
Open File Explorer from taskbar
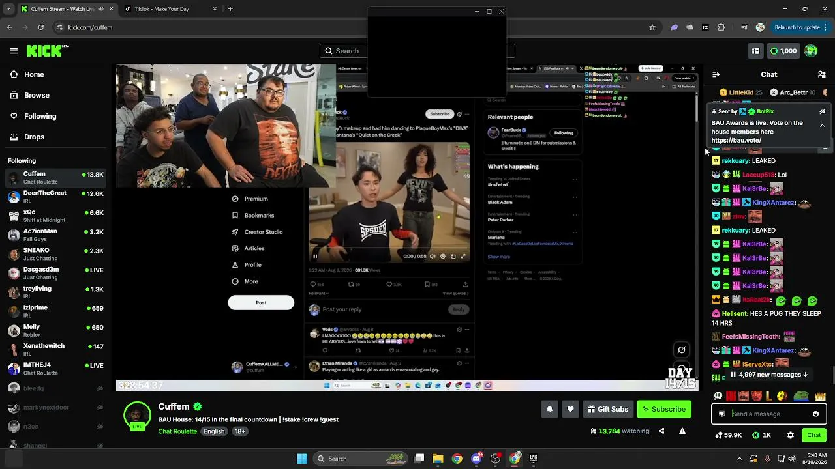click(x=438, y=459)
